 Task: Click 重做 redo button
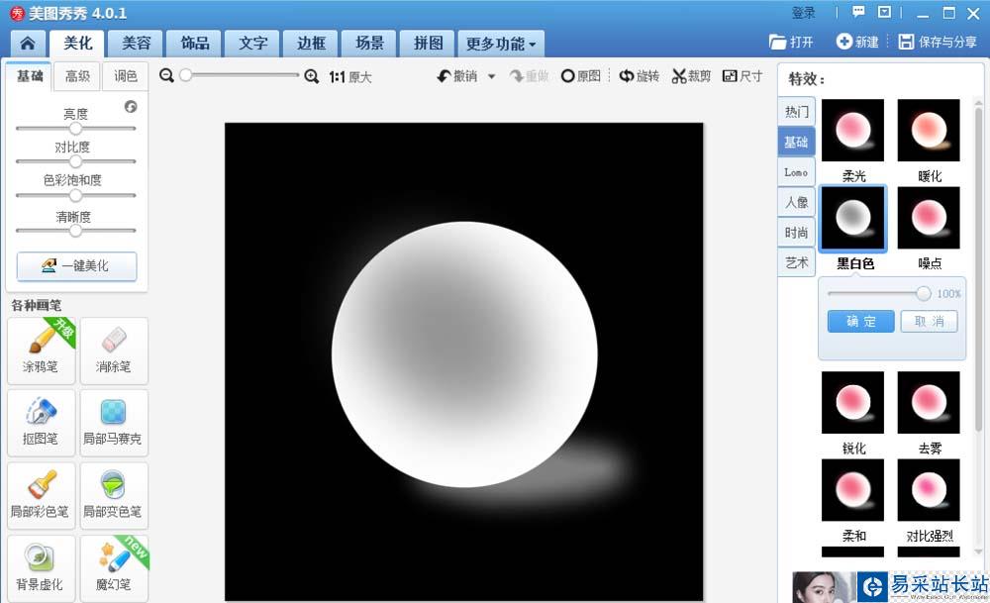point(530,76)
